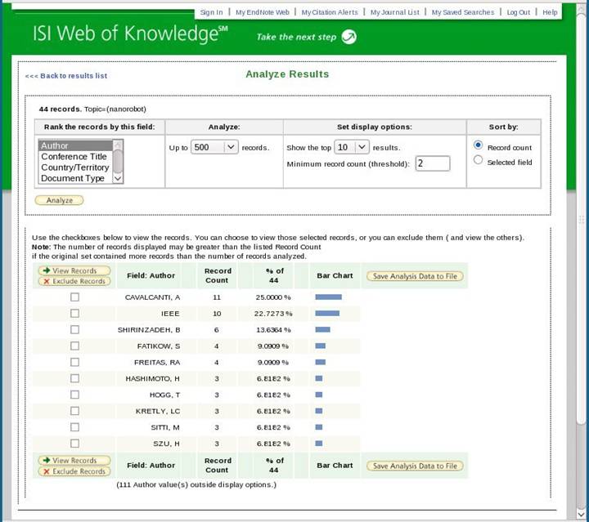The image size is (589, 522).
Task: Tick the FATIKOW, S checkbox
Action: [x=74, y=346]
